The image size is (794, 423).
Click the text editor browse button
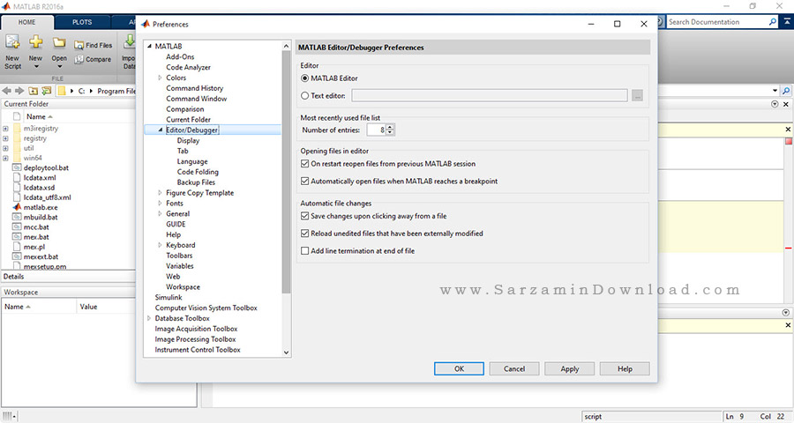pos(637,95)
